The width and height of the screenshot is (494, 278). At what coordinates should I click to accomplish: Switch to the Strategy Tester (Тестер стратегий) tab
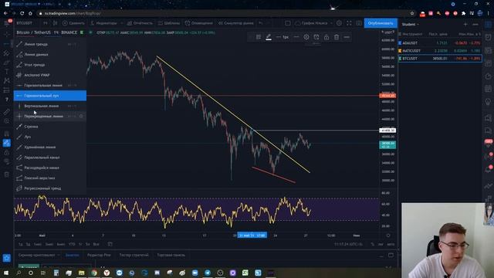coord(134,255)
